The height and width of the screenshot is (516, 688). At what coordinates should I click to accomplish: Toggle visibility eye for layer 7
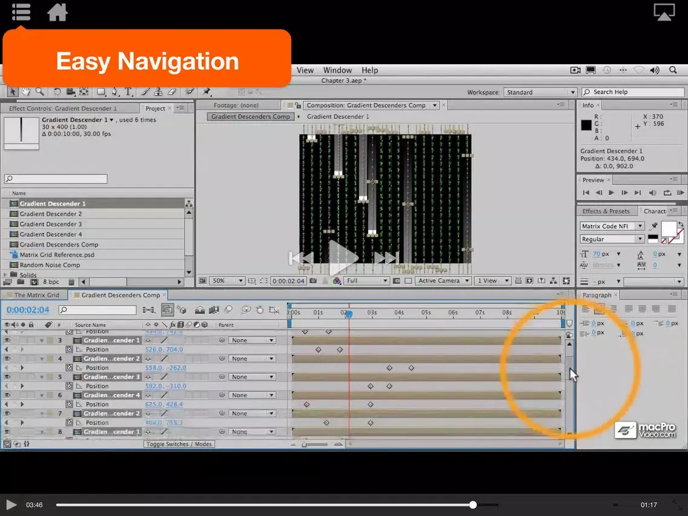tap(7, 413)
